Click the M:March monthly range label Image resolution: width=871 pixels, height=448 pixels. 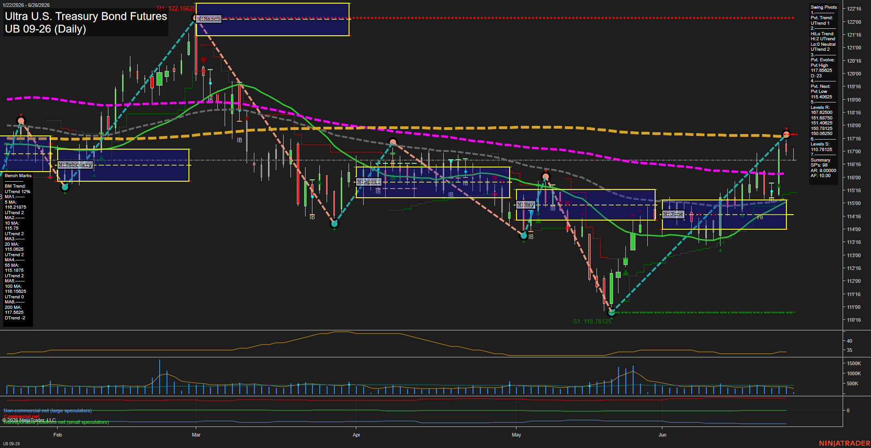pos(209,19)
